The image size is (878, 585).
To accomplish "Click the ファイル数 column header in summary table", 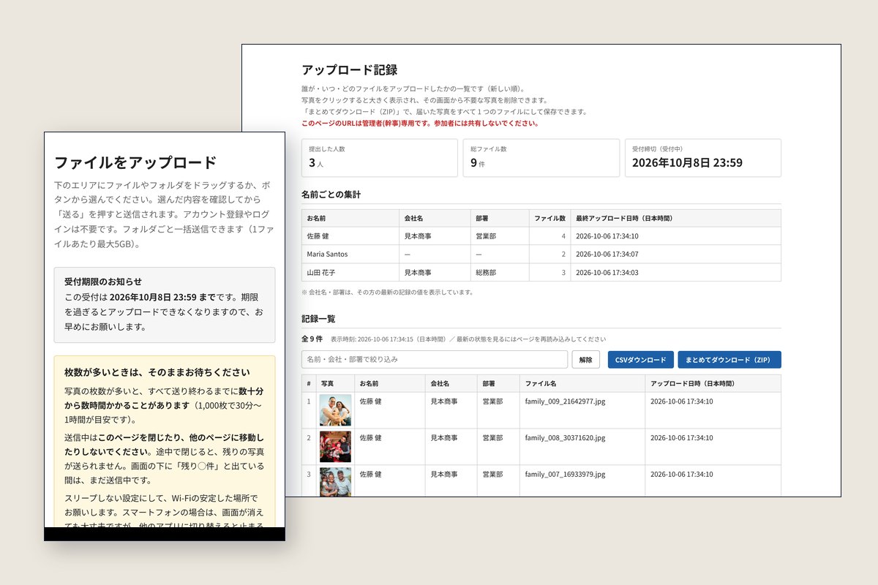I will 549,218.
